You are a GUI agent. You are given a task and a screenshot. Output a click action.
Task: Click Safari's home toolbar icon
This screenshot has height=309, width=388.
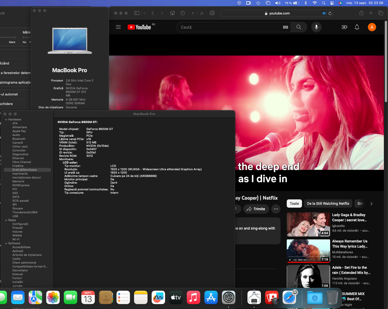coord(172,13)
